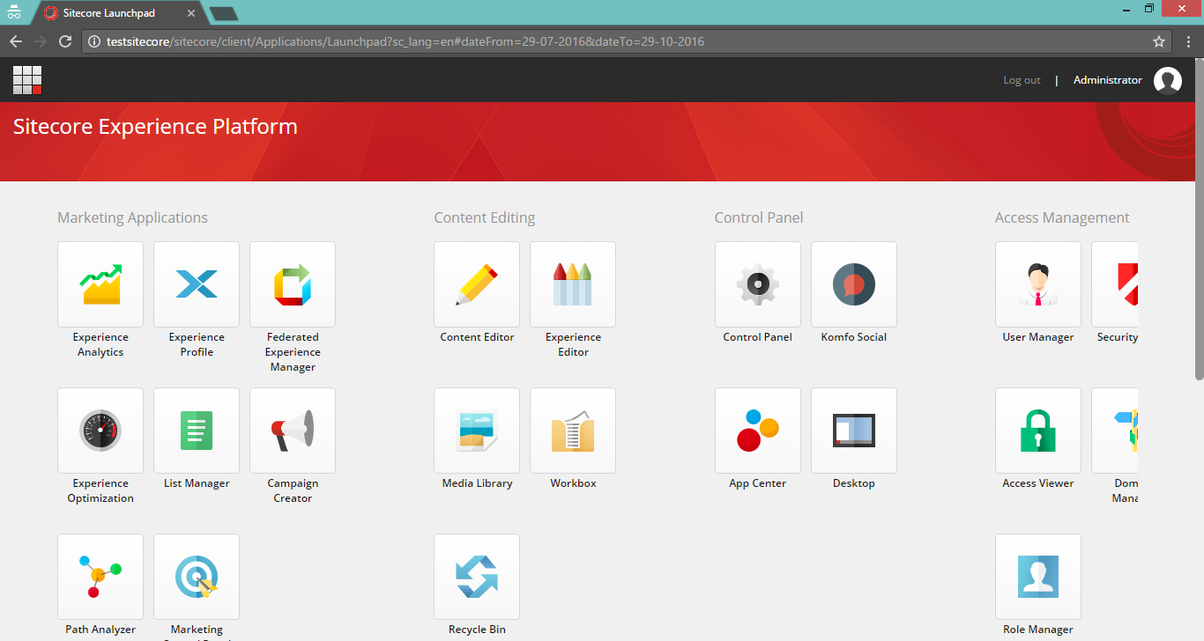Open Content Editor pencil icon
The height and width of the screenshot is (641, 1204).
[477, 284]
